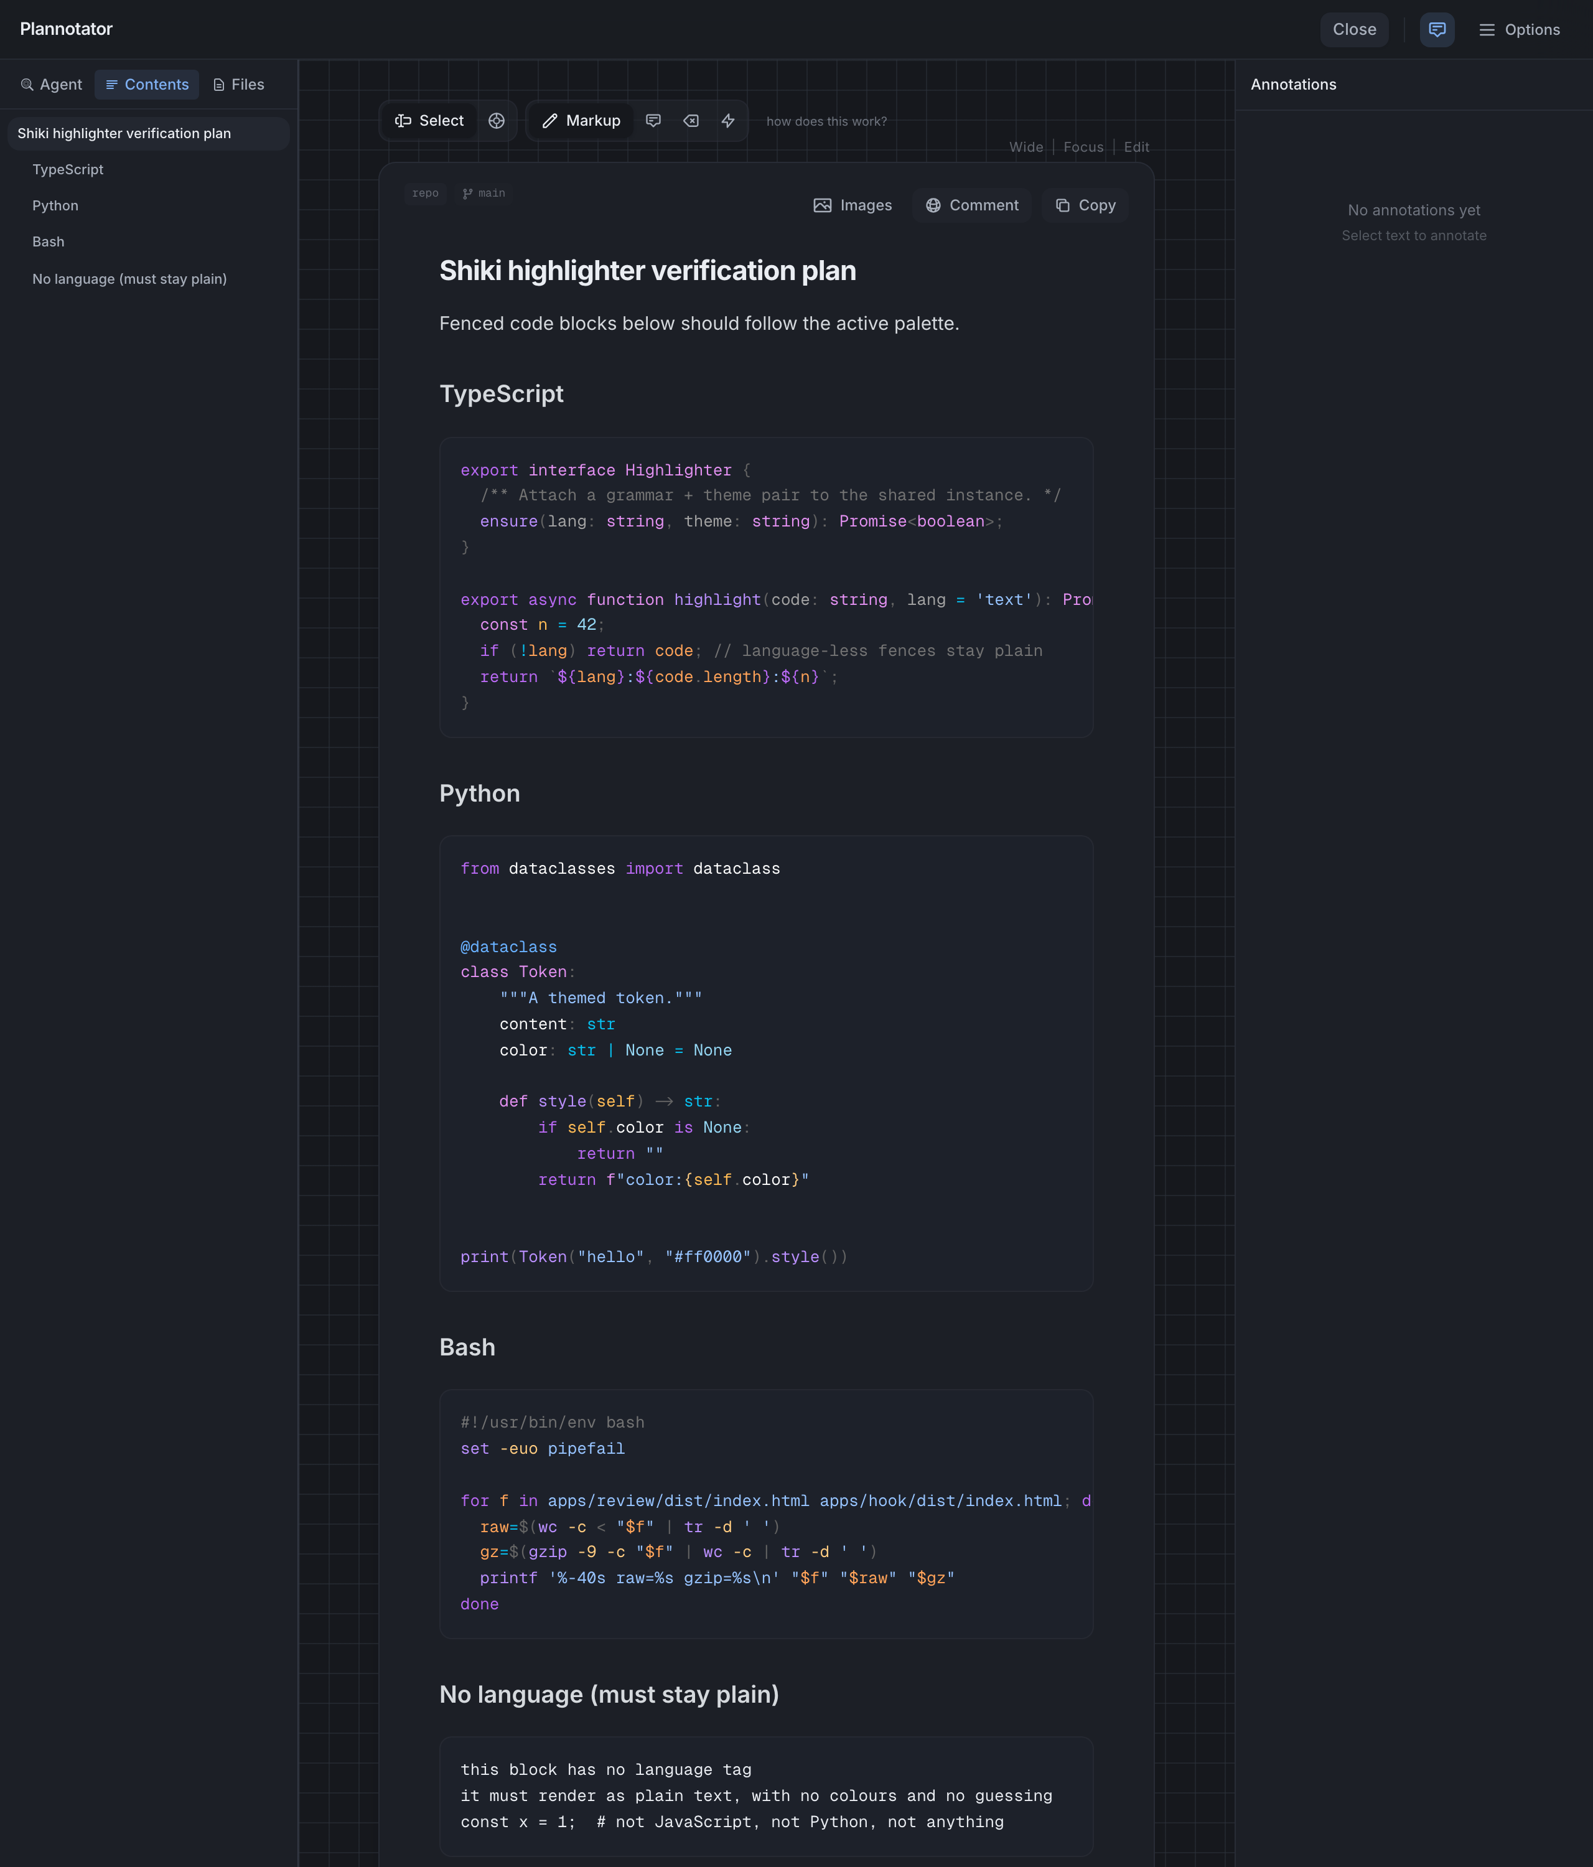Image resolution: width=1593 pixels, height=1867 pixels.
Task: Open the 'how does this work?' help link
Action: (x=826, y=121)
